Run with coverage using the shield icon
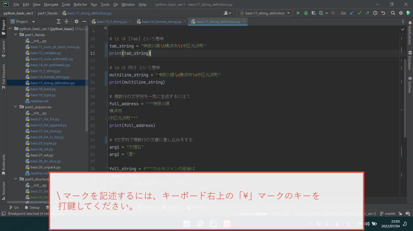 [x=314, y=13]
